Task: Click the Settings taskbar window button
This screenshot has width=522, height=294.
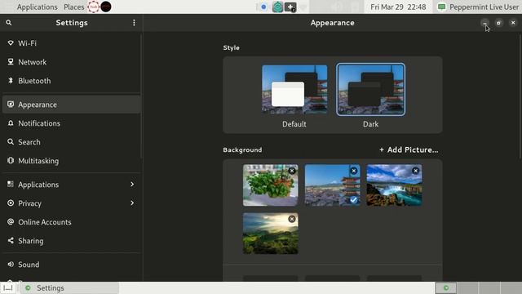Action: coord(69,288)
